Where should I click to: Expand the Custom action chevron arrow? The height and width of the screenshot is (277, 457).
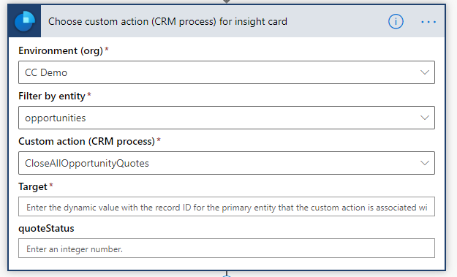[425, 163]
